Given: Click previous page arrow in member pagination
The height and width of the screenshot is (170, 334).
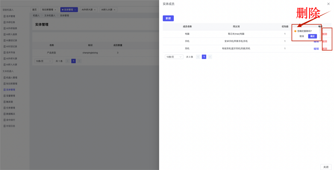Looking at the screenshot, I should coord(198,57).
